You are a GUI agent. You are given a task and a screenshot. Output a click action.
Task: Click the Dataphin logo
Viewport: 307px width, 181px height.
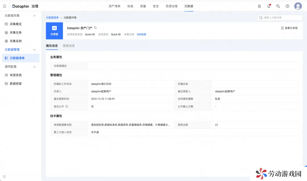[20, 6]
